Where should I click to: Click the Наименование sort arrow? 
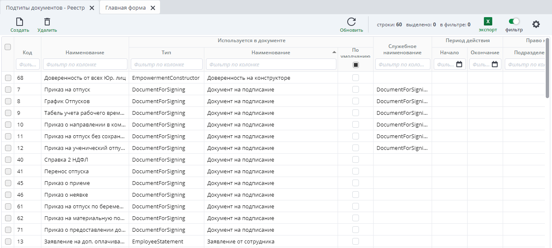tap(334, 53)
